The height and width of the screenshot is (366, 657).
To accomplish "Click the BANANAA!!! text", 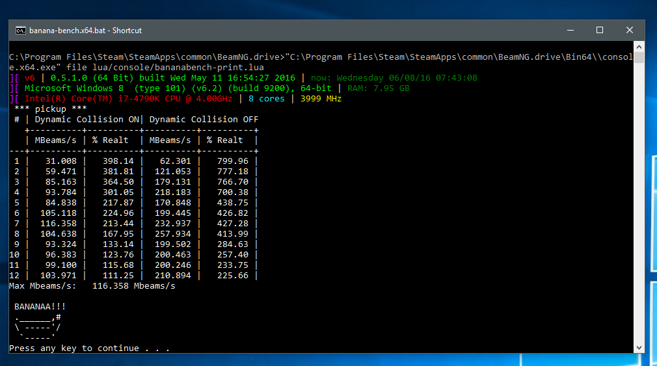I will [40, 307].
